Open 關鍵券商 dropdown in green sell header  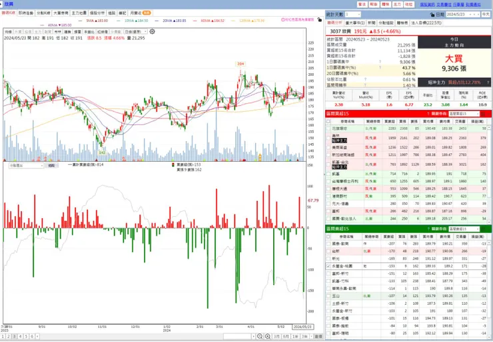(x=464, y=229)
